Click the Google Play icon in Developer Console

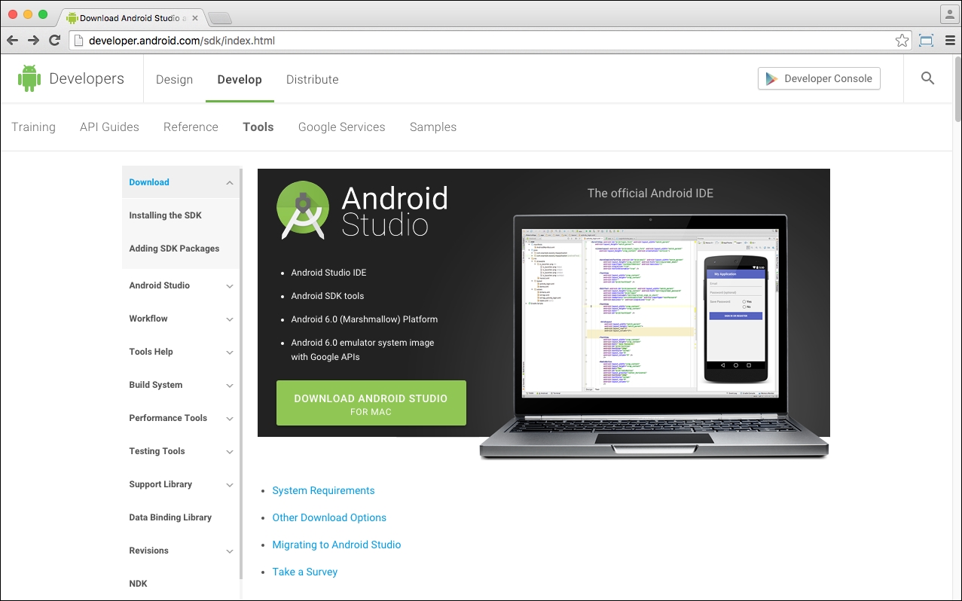(772, 78)
